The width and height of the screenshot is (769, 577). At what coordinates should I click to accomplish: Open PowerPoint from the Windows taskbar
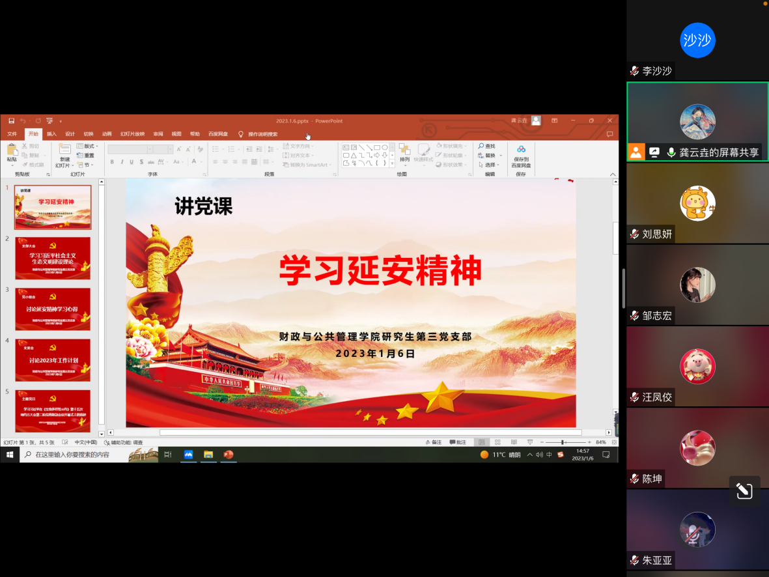coord(229,455)
